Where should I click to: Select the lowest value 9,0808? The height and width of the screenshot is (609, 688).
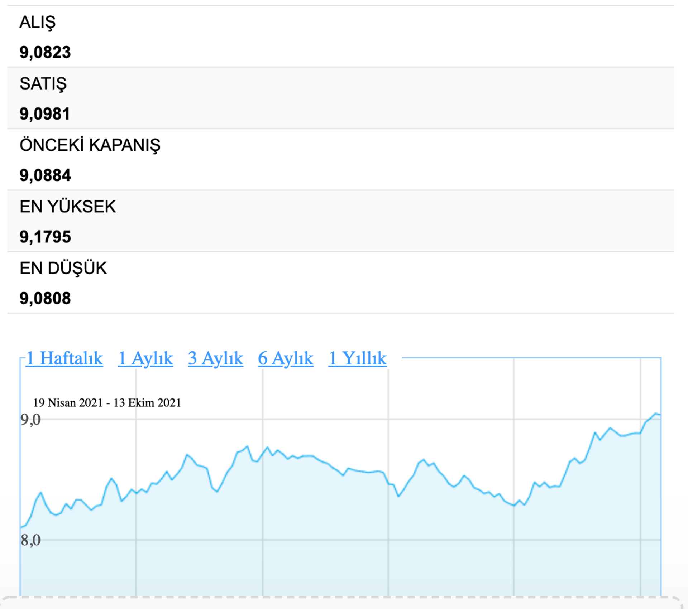[45, 299]
